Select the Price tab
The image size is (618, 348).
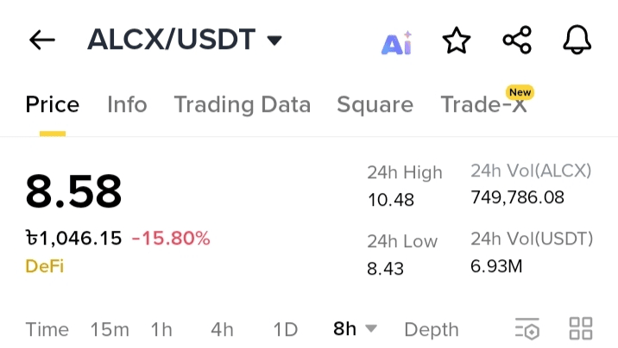(53, 105)
